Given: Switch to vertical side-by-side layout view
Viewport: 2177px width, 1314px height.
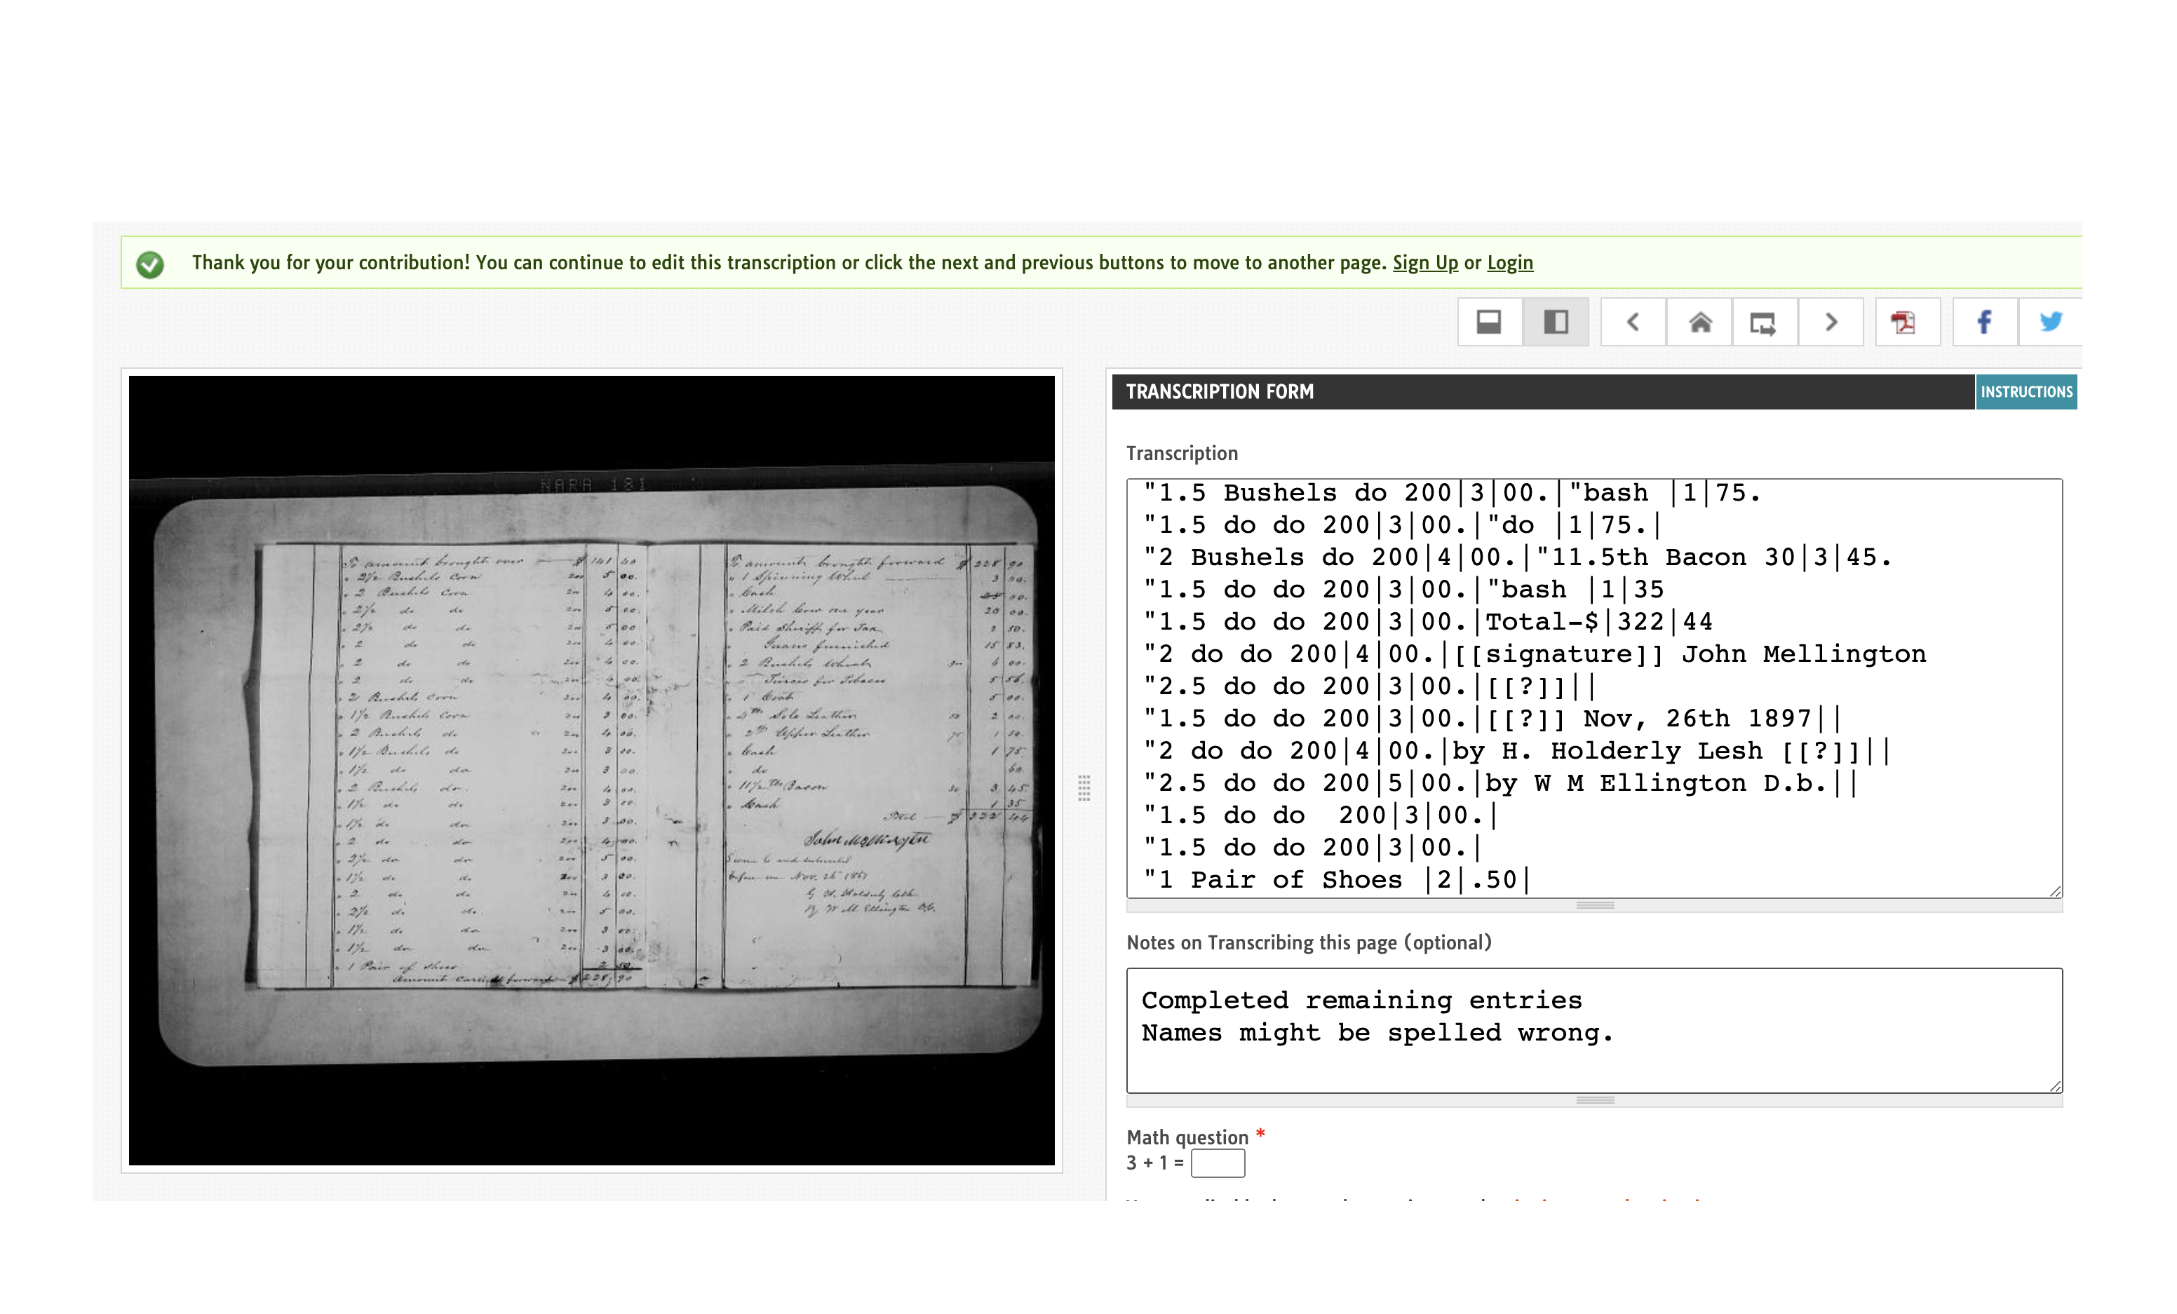Looking at the screenshot, I should (1557, 323).
